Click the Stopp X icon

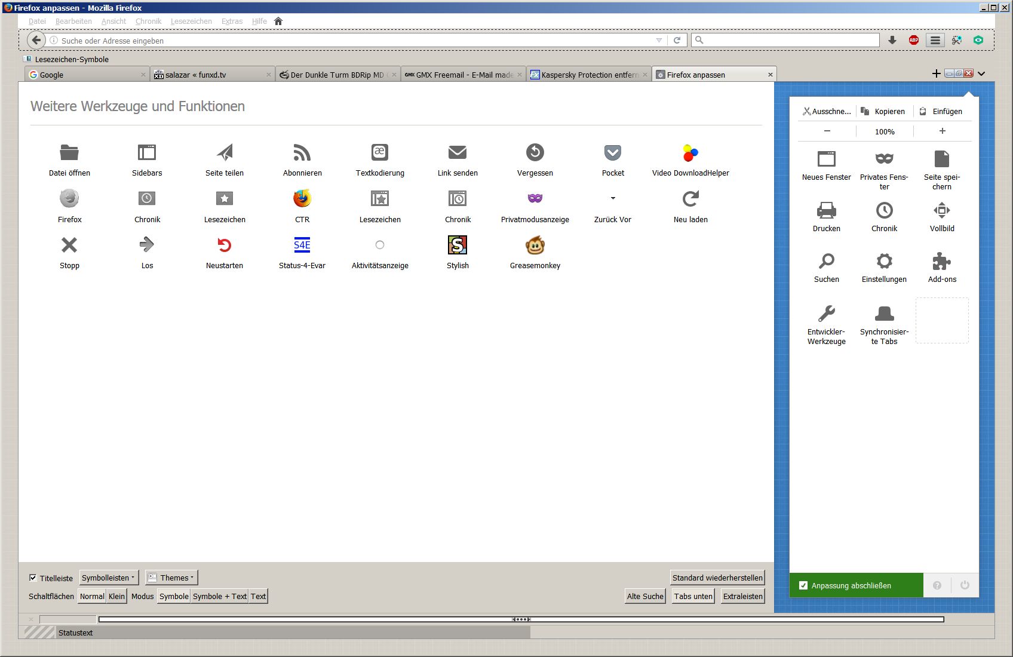pos(69,245)
